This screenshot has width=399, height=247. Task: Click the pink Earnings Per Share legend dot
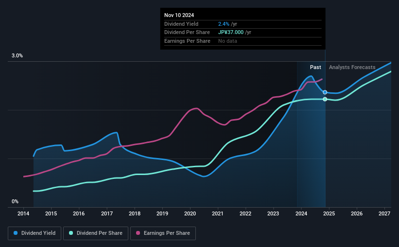click(x=138, y=233)
